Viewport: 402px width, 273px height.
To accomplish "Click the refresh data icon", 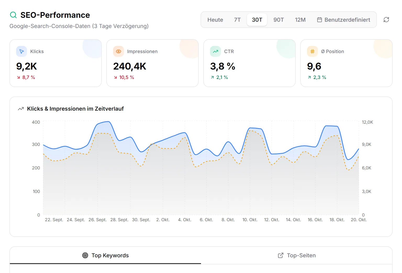I will point(386,20).
